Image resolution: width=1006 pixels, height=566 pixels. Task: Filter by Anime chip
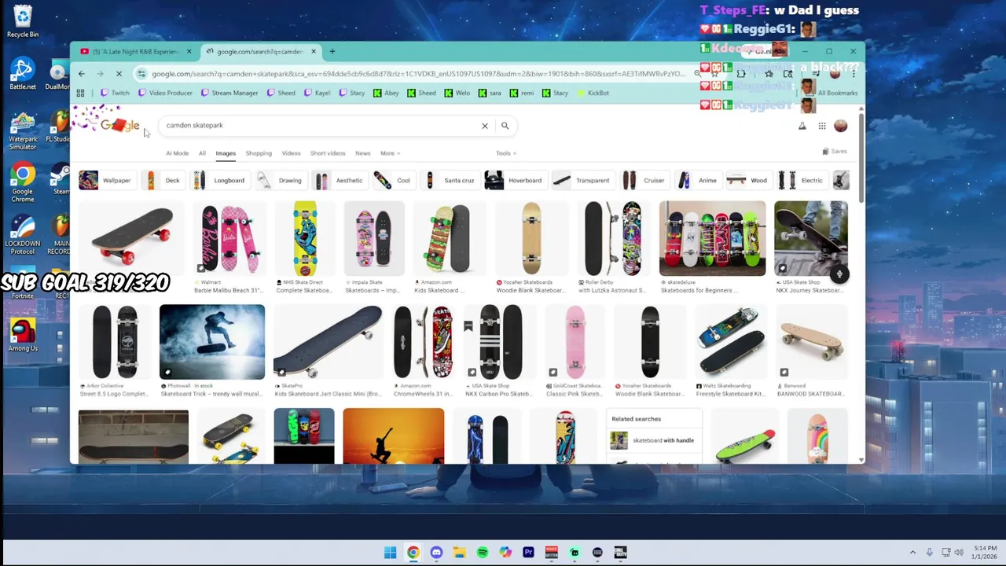tap(698, 181)
